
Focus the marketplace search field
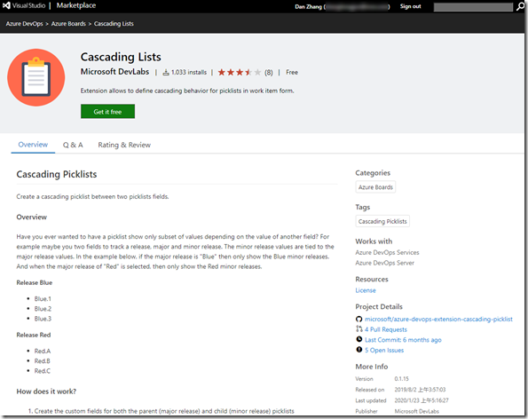pos(473,7)
